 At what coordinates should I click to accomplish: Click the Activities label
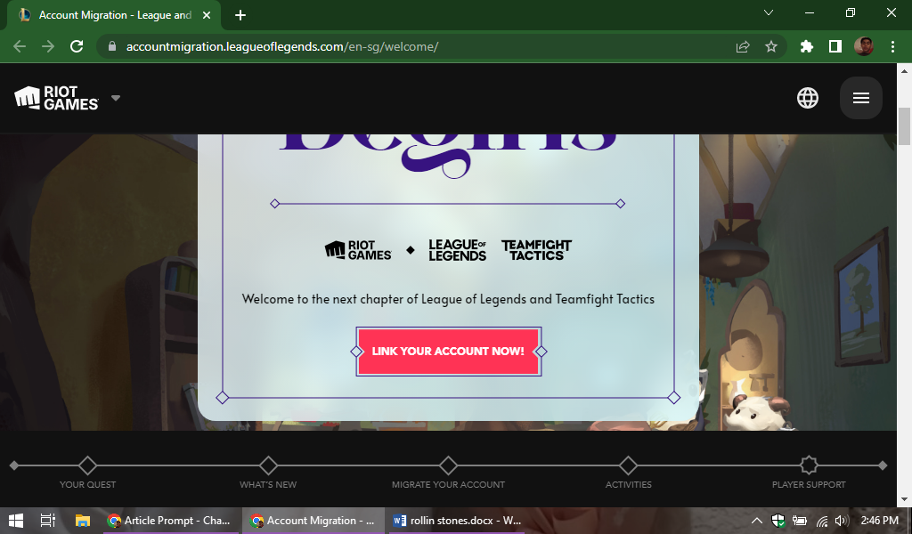pyautogui.click(x=628, y=485)
